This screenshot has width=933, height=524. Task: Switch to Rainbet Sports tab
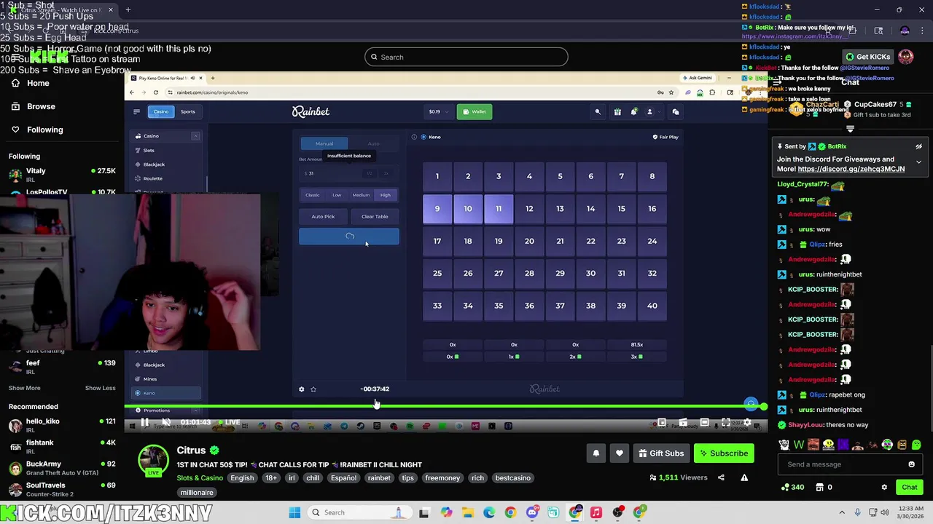[x=188, y=111]
